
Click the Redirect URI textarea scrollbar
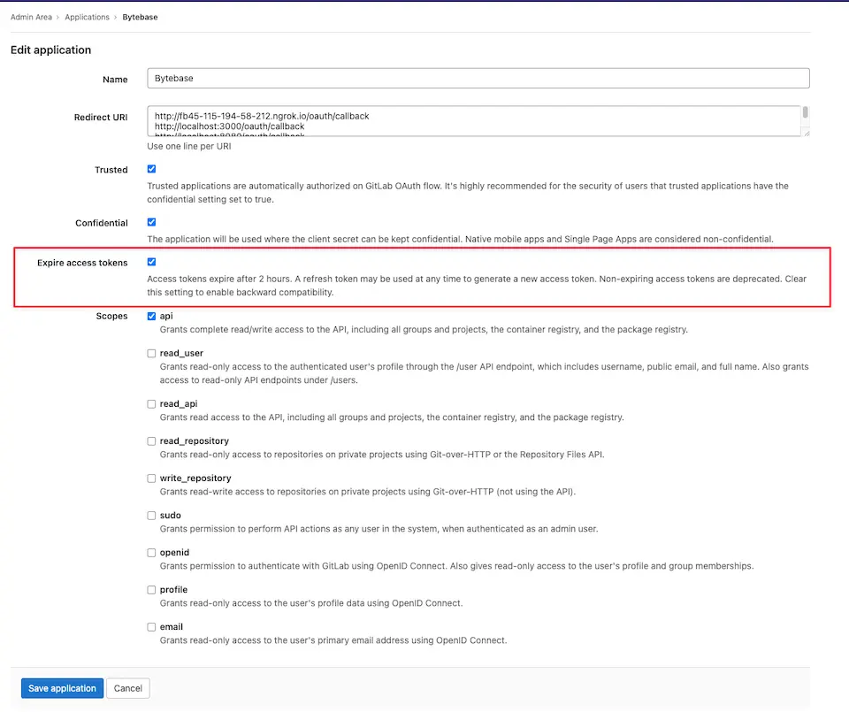coord(805,112)
